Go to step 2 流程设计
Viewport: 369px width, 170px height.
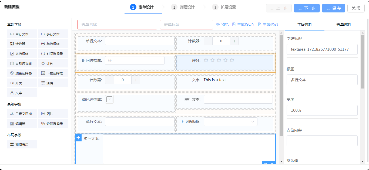pyautogui.click(x=183, y=7)
